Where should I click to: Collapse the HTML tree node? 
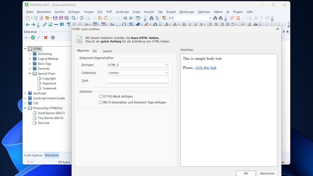(25, 49)
